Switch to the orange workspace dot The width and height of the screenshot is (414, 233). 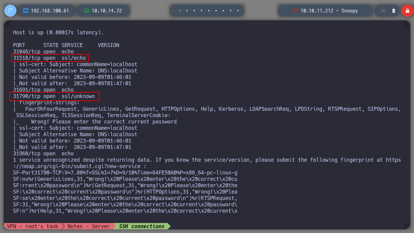[x=180, y=11]
